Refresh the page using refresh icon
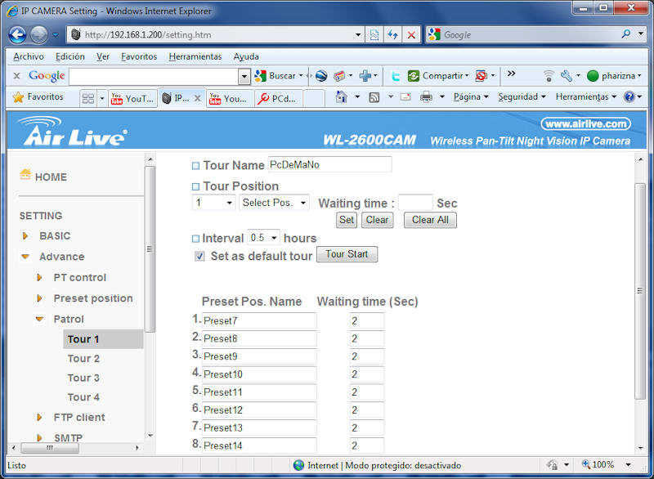 click(392, 34)
